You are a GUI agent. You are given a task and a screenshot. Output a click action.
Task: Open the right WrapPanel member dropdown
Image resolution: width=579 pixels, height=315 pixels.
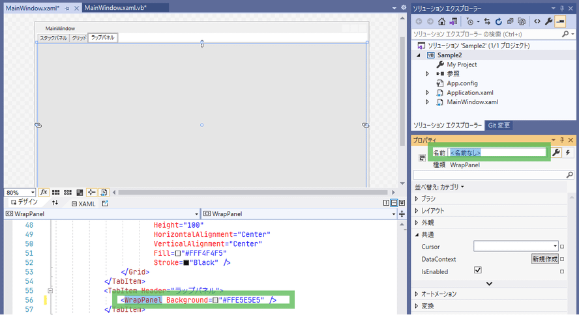[394, 214]
